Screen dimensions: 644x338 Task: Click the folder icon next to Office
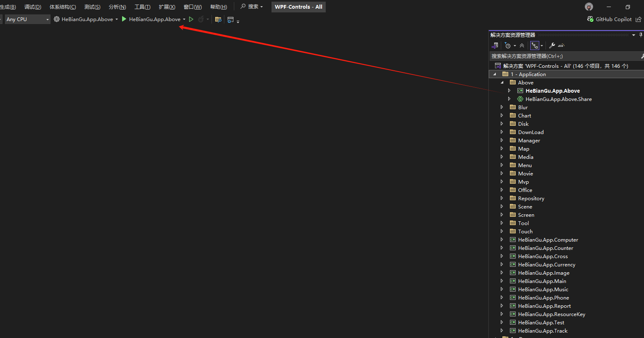click(513, 190)
